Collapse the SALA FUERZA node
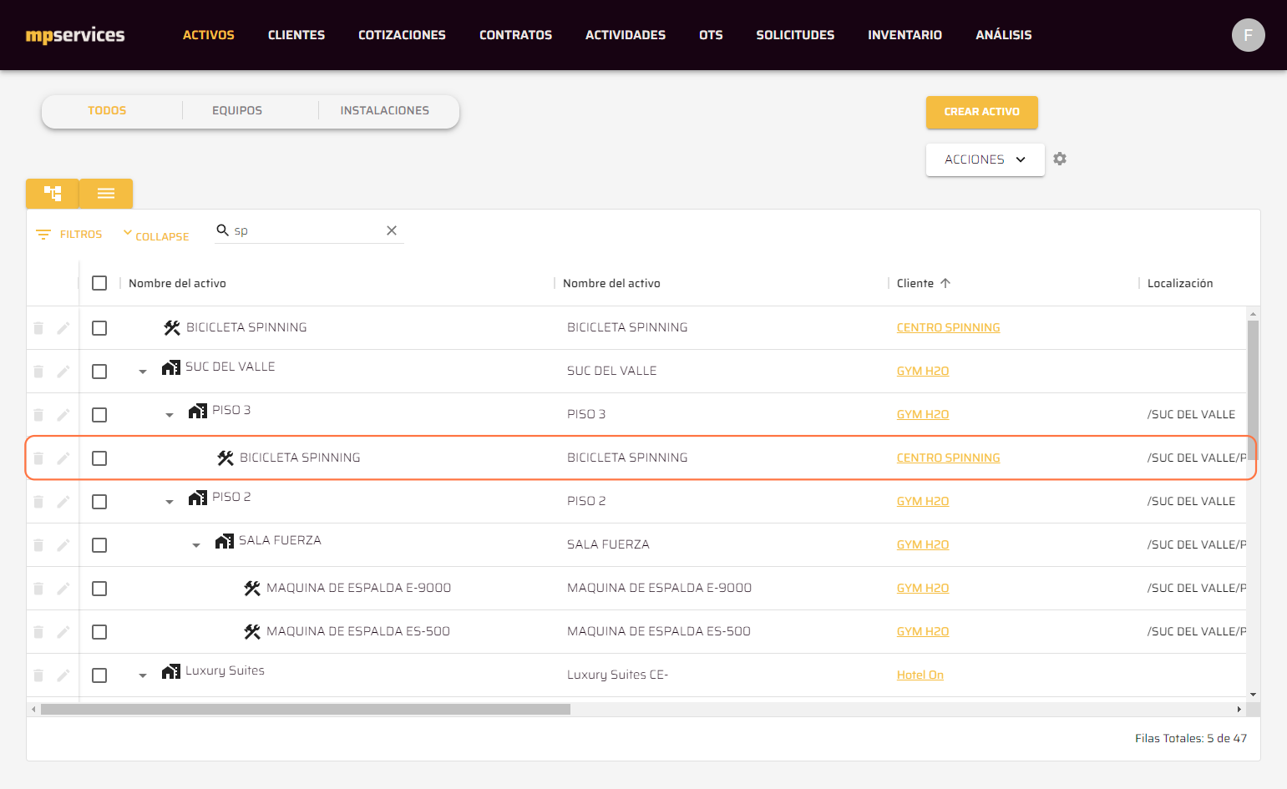This screenshot has height=789, width=1287. pyautogui.click(x=196, y=545)
